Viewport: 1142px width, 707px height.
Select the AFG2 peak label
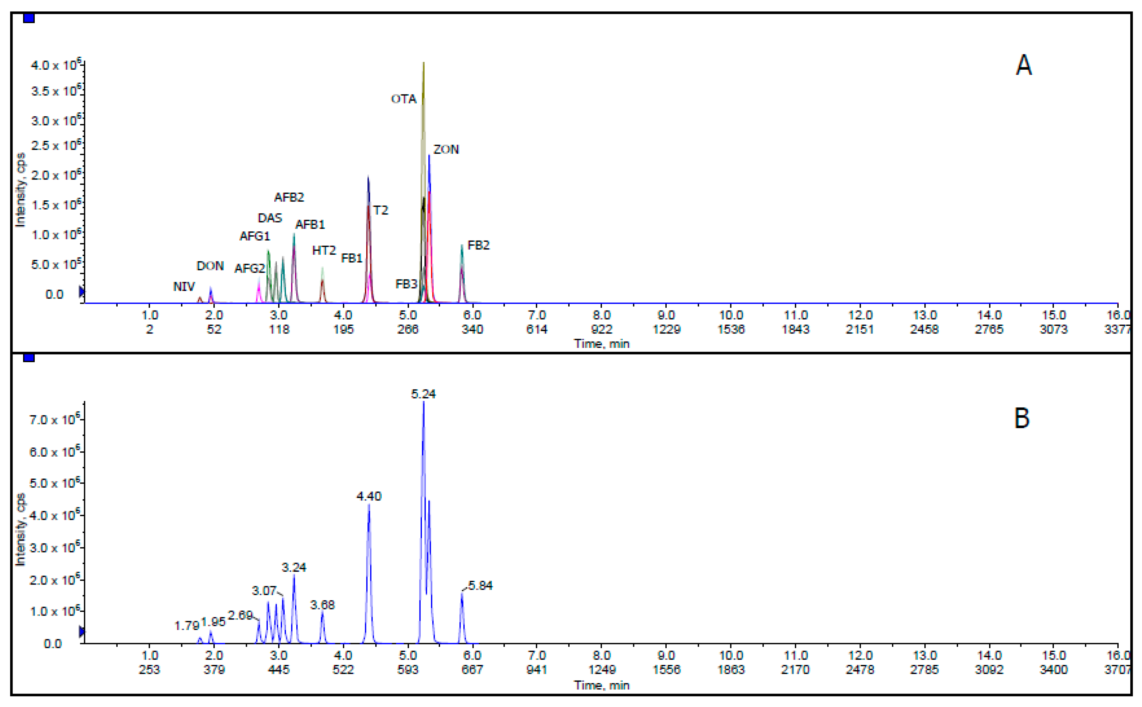[249, 269]
